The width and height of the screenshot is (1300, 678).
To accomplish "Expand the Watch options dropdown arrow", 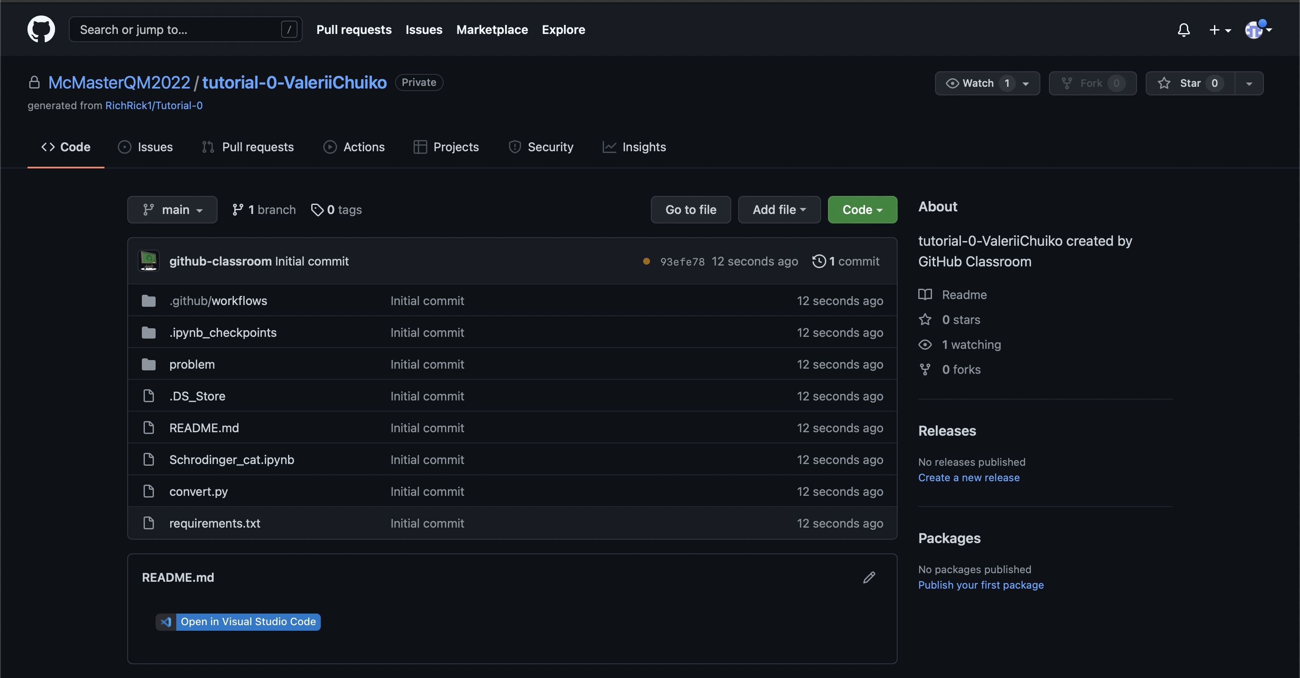I will click(x=1026, y=83).
